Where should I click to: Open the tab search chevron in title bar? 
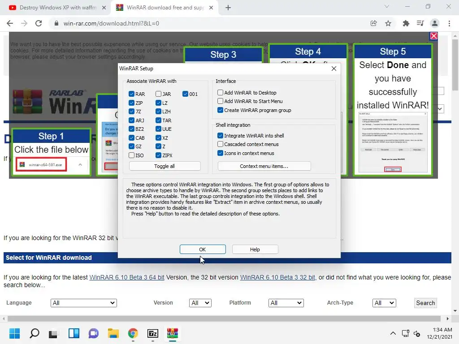387,6
